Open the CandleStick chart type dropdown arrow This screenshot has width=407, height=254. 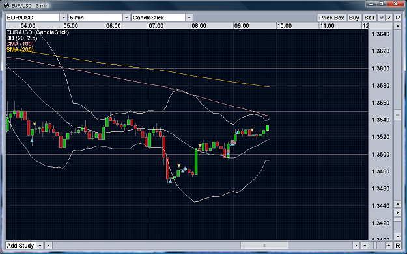[189, 18]
